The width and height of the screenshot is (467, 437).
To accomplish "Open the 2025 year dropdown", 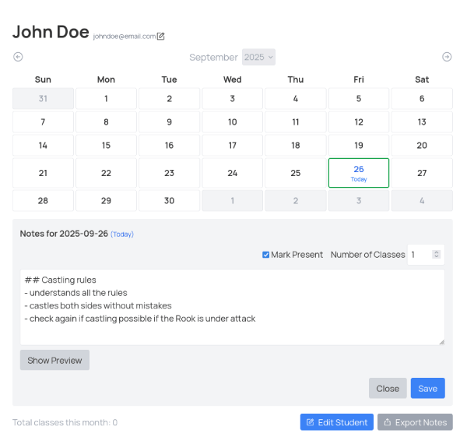I will click(258, 57).
